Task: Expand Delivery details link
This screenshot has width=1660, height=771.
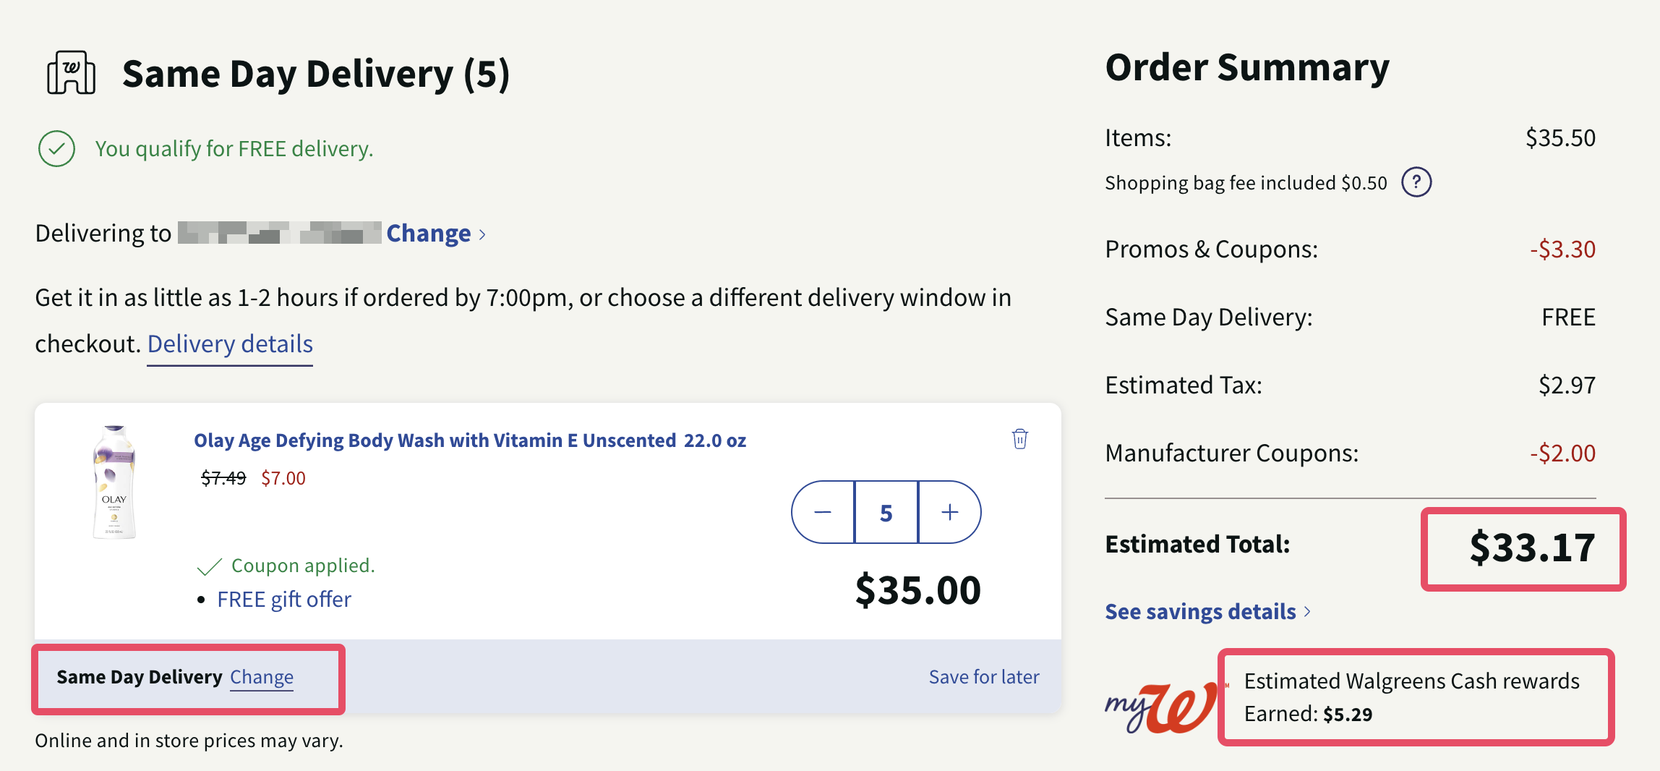Action: coord(229,344)
